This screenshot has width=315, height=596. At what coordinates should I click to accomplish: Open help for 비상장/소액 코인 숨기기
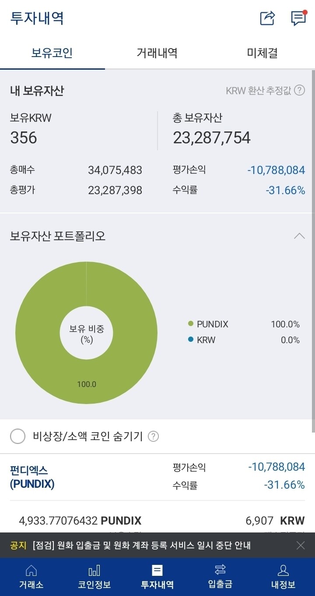coord(153,436)
